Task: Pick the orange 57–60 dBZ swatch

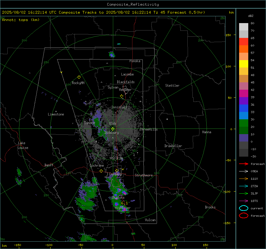Action: (x=244, y=49)
